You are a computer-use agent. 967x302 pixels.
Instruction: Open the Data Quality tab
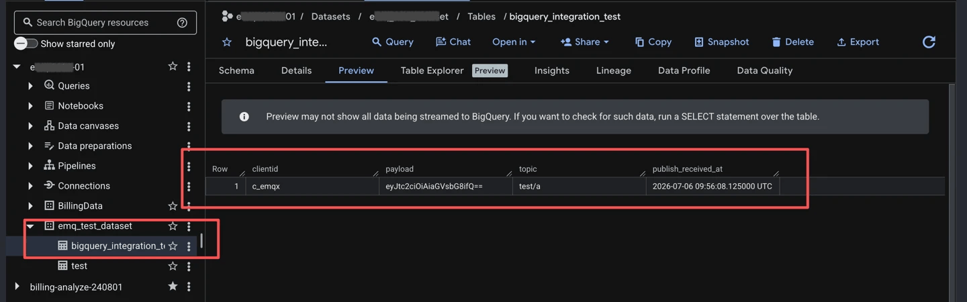click(764, 70)
